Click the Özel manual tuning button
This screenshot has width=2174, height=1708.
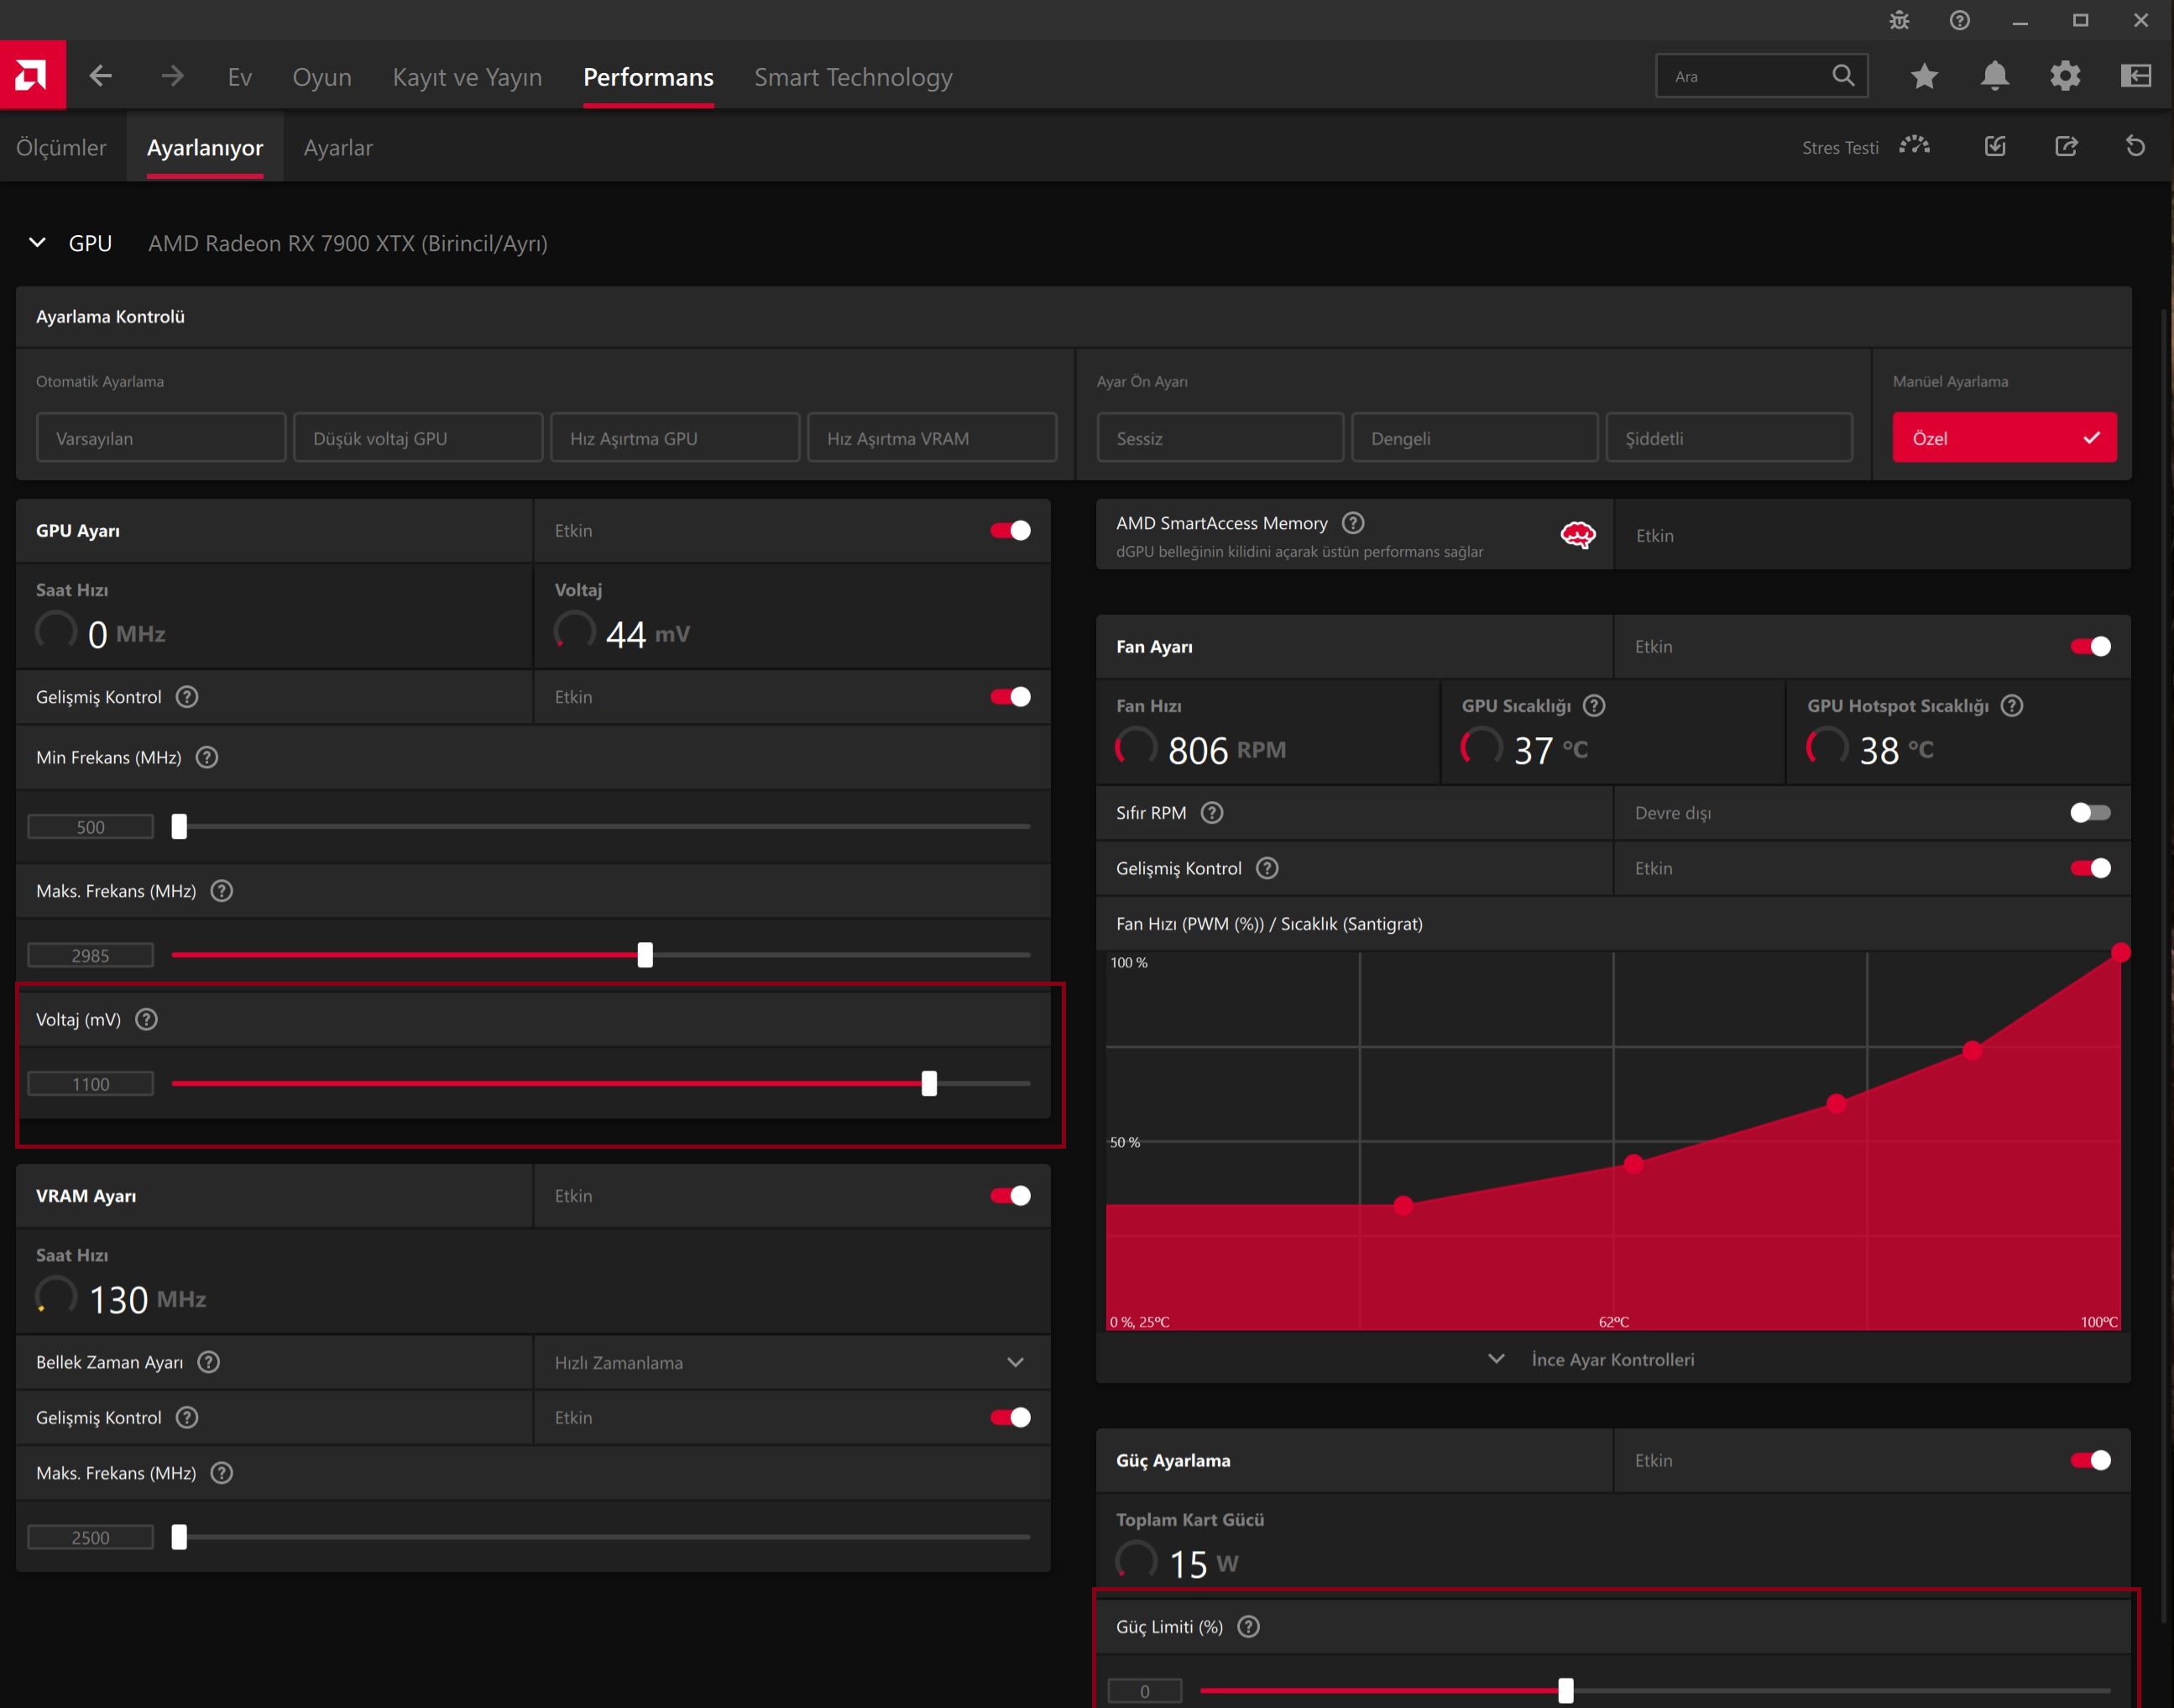tap(2004, 438)
